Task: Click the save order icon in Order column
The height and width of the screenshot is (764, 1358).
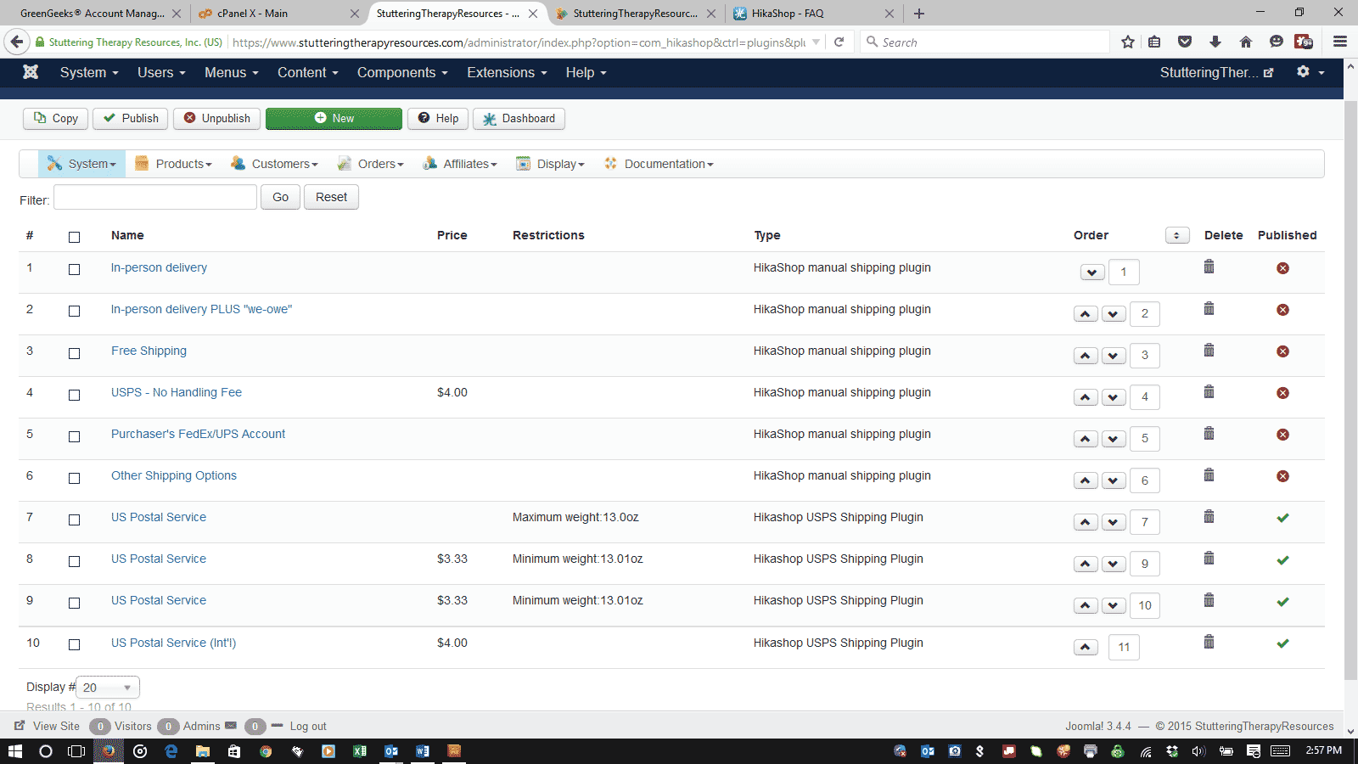Action: click(x=1177, y=235)
